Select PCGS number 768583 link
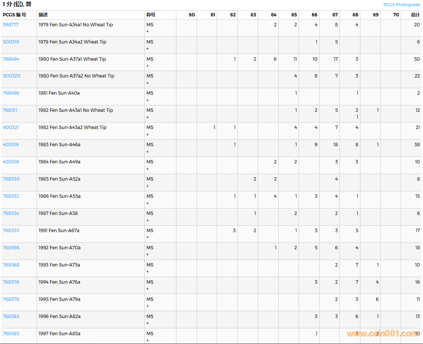The height and width of the screenshot is (344, 423). coord(11,317)
